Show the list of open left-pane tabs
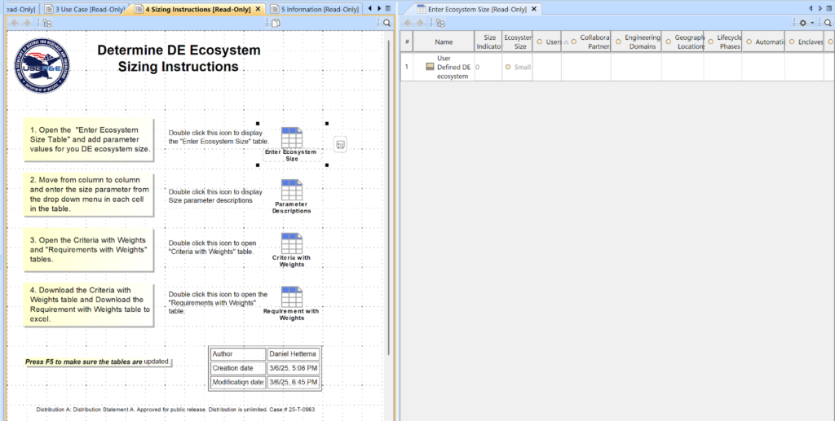The height and width of the screenshot is (421, 835). point(389,8)
